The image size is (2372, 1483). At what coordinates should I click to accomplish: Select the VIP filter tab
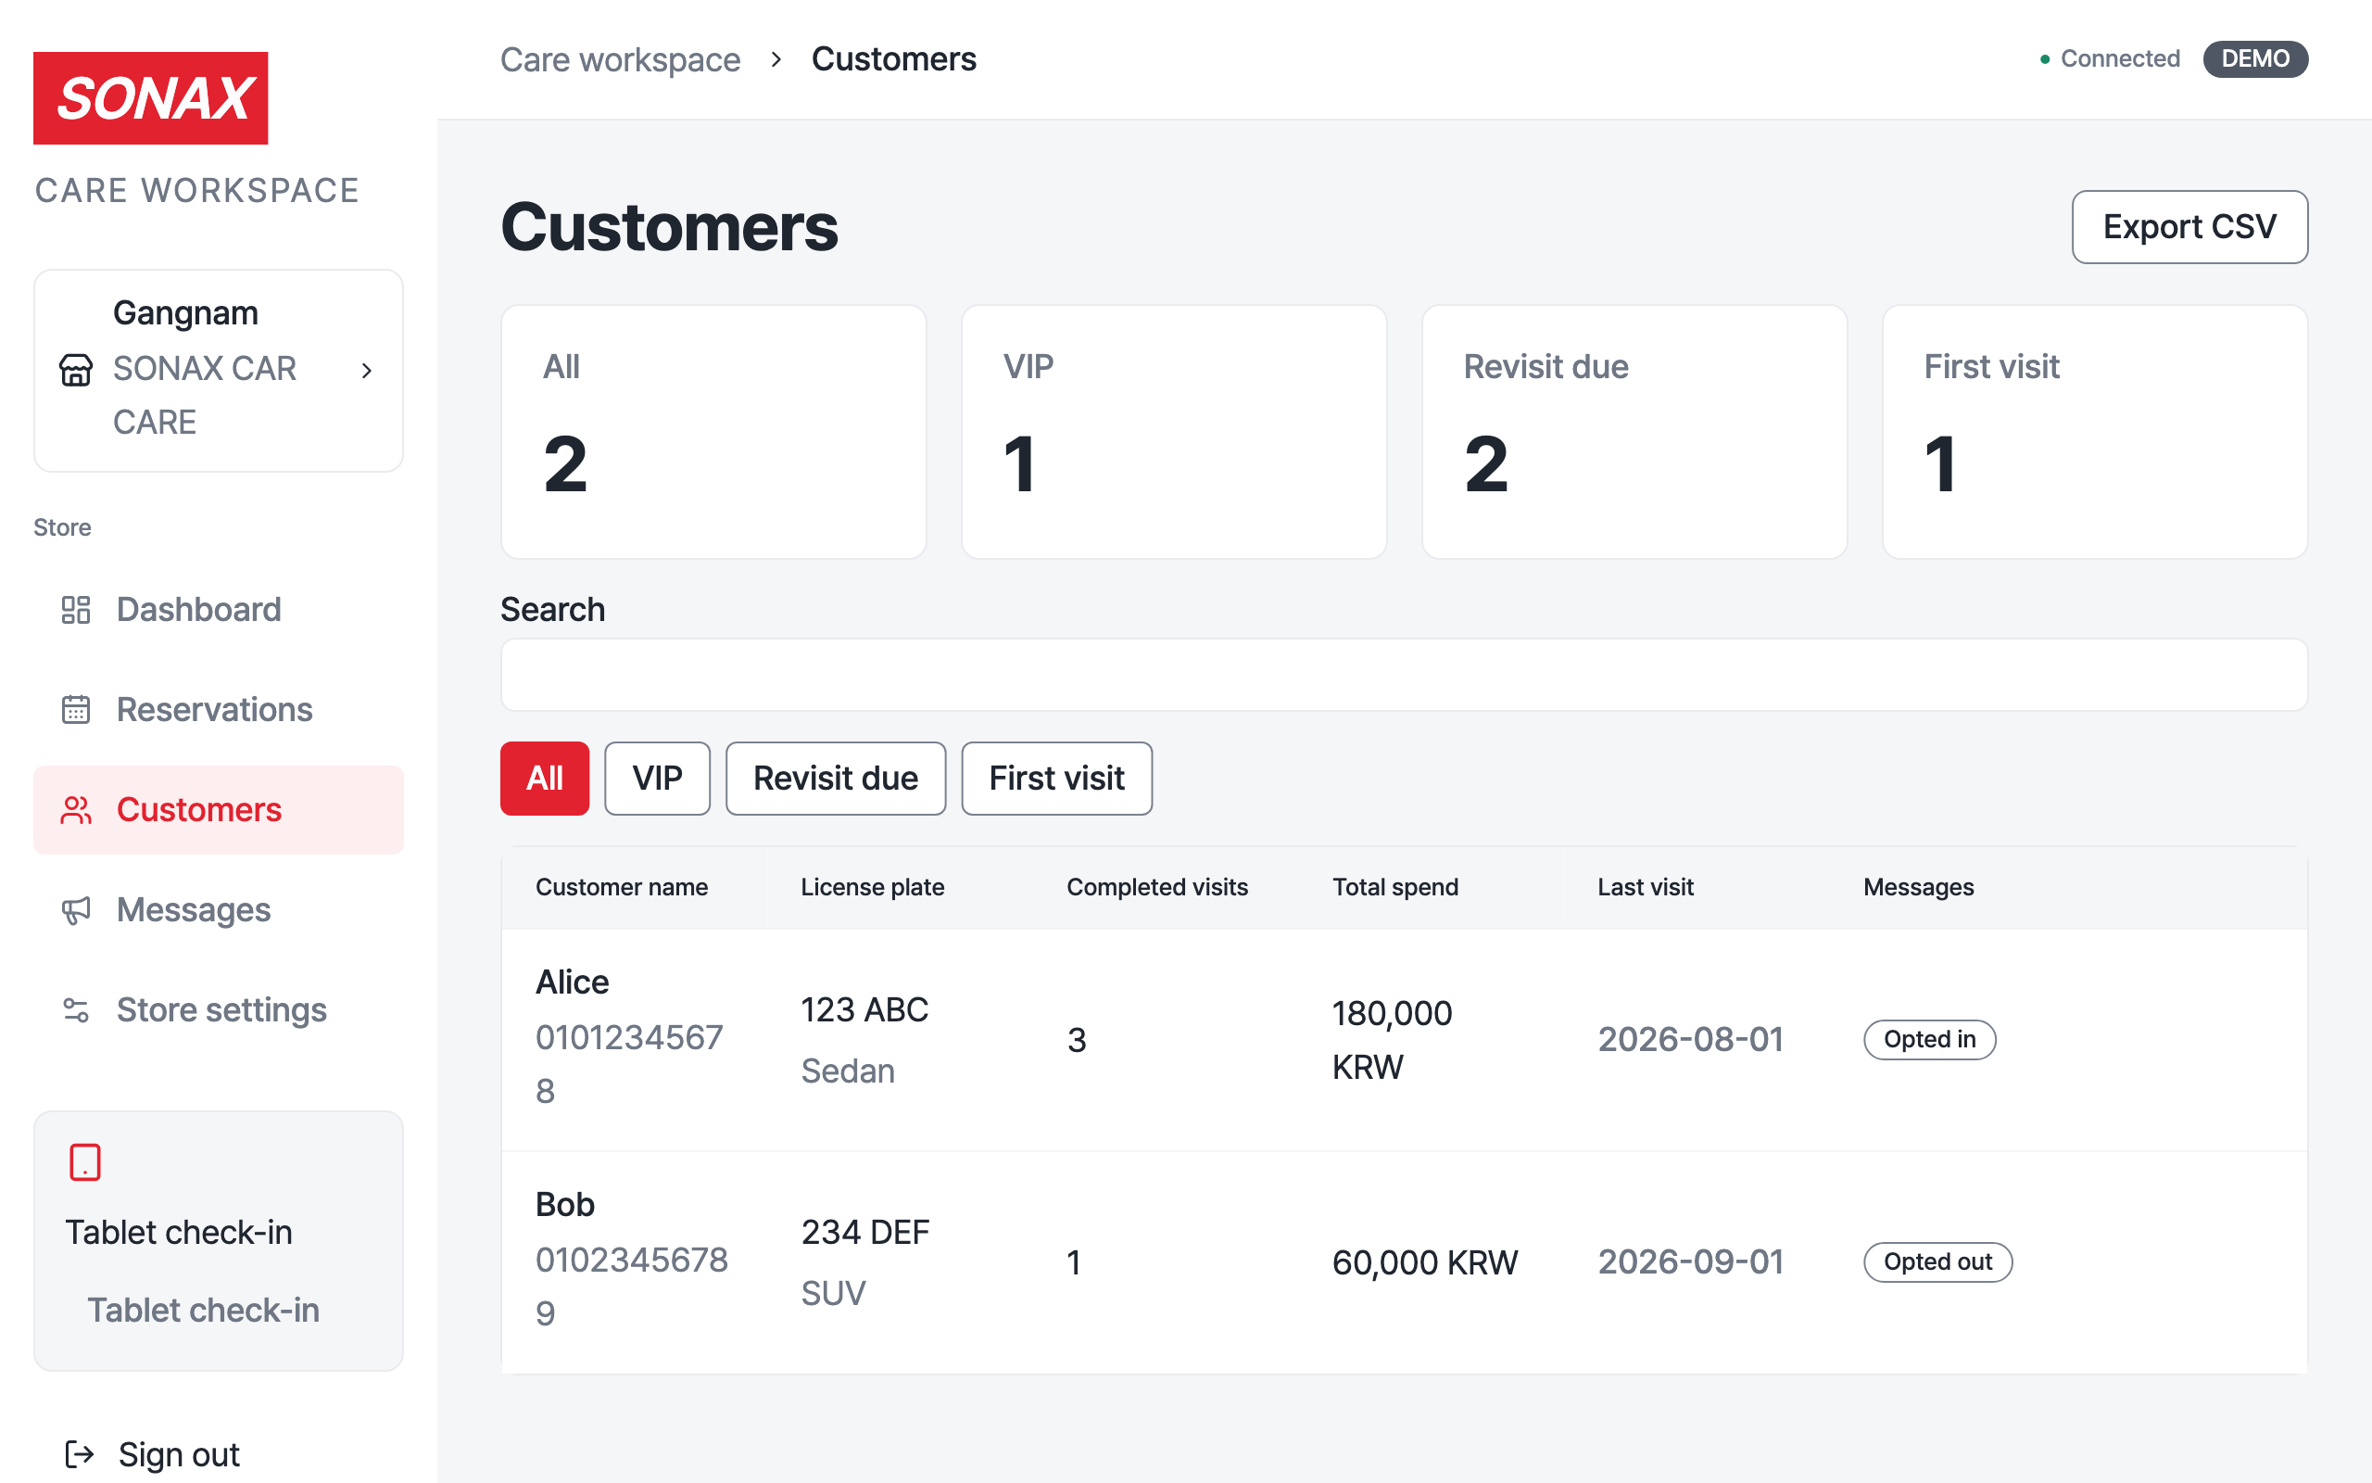[657, 778]
